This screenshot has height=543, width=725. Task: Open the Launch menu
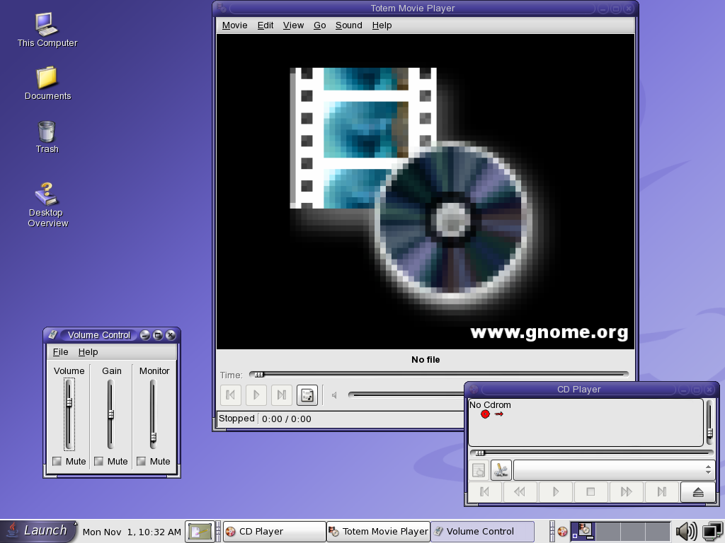38,530
